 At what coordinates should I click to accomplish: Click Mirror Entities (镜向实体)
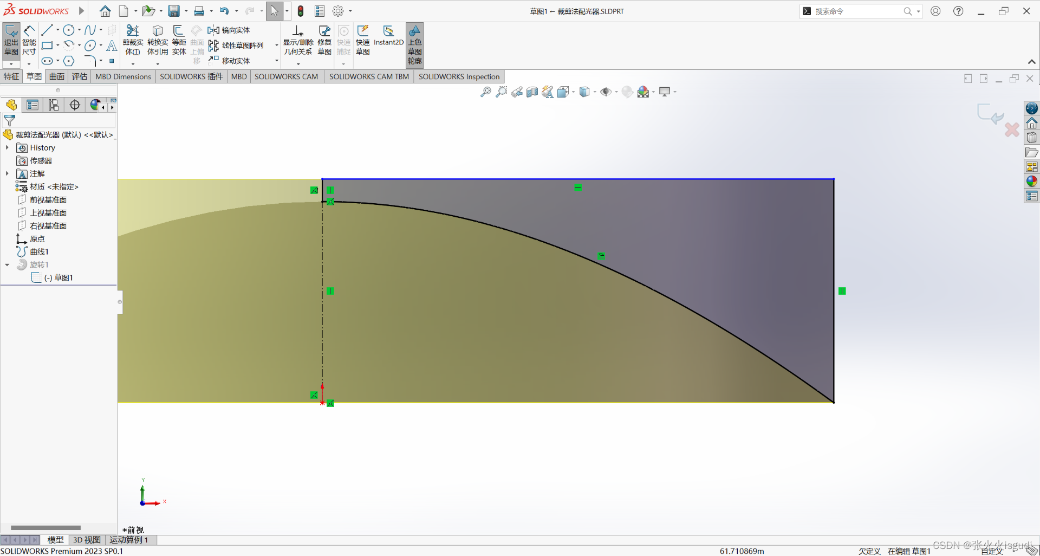pos(229,30)
